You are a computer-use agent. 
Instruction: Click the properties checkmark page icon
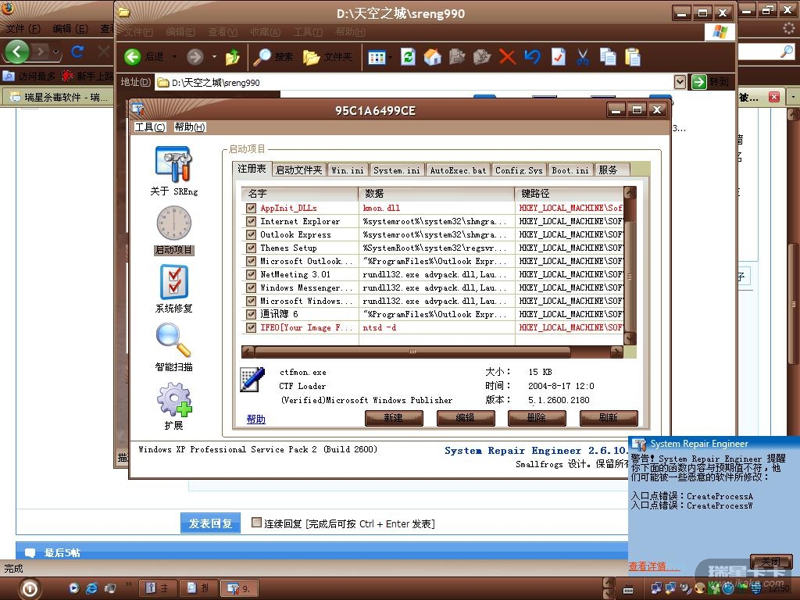(558, 56)
